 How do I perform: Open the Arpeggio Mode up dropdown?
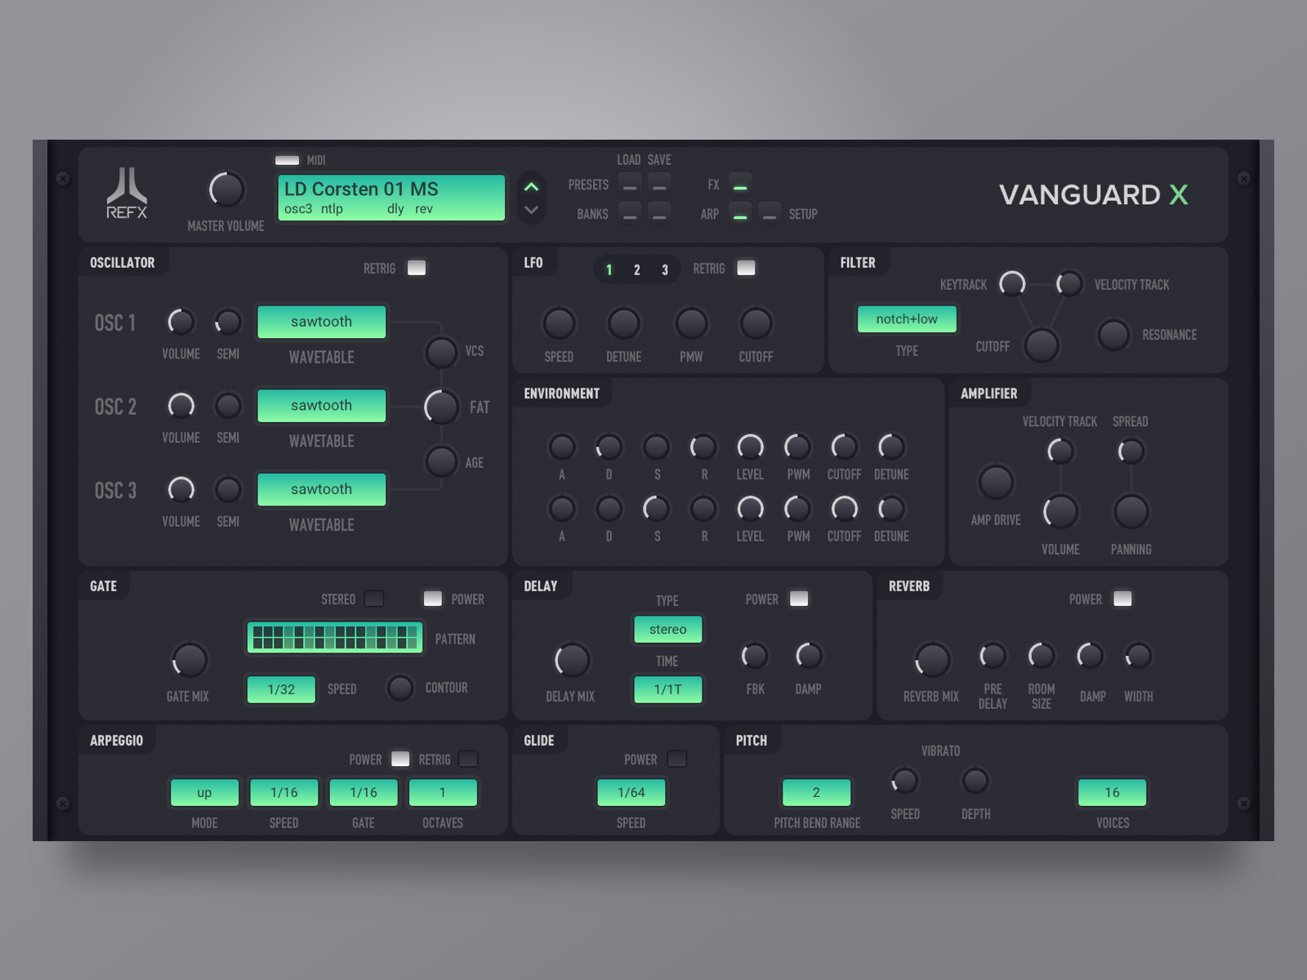(x=204, y=793)
